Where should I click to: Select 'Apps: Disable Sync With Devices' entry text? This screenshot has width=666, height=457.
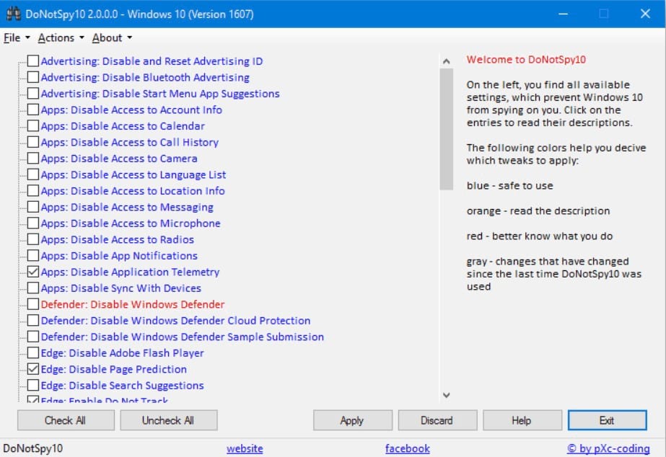point(121,288)
